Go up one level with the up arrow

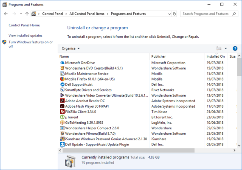(27, 14)
